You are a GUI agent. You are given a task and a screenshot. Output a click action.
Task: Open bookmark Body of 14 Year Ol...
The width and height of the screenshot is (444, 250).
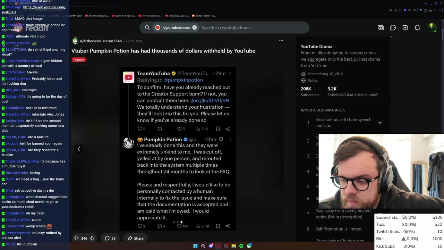(123, 16)
